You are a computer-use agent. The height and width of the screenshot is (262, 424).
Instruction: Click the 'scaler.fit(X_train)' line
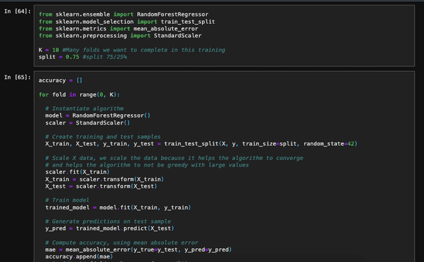(x=78, y=172)
